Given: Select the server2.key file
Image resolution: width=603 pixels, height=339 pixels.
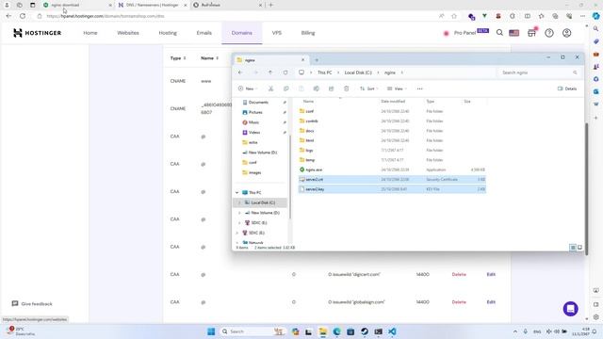Looking at the screenshot, I should tap(392, 189).
